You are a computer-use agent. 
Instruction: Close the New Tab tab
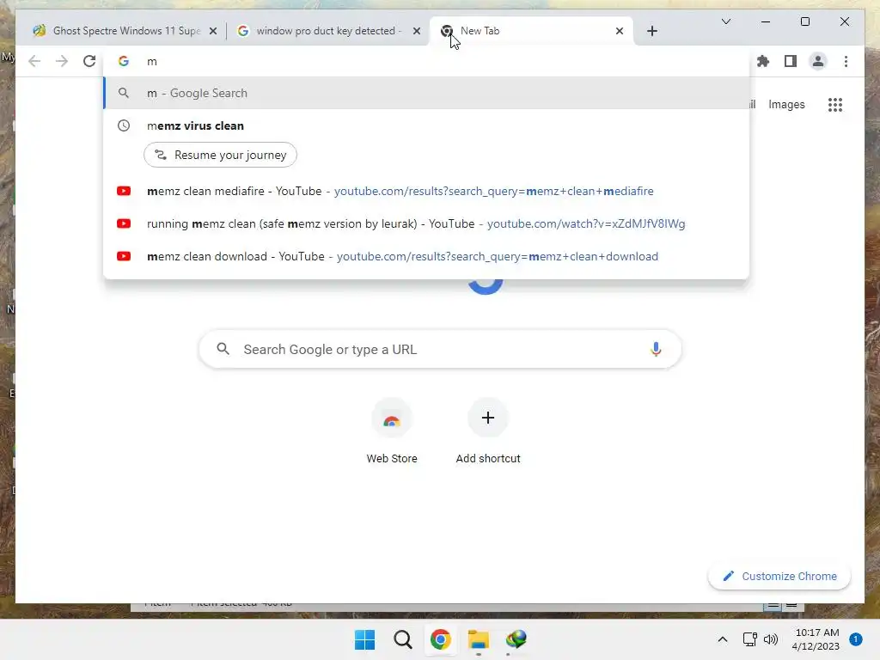click(619, 31)
